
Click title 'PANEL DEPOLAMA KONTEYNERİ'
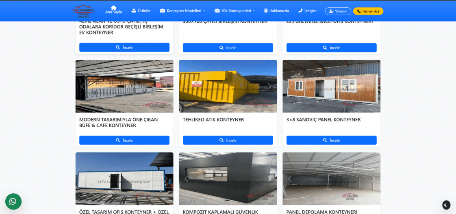click(x=321, y=212)
